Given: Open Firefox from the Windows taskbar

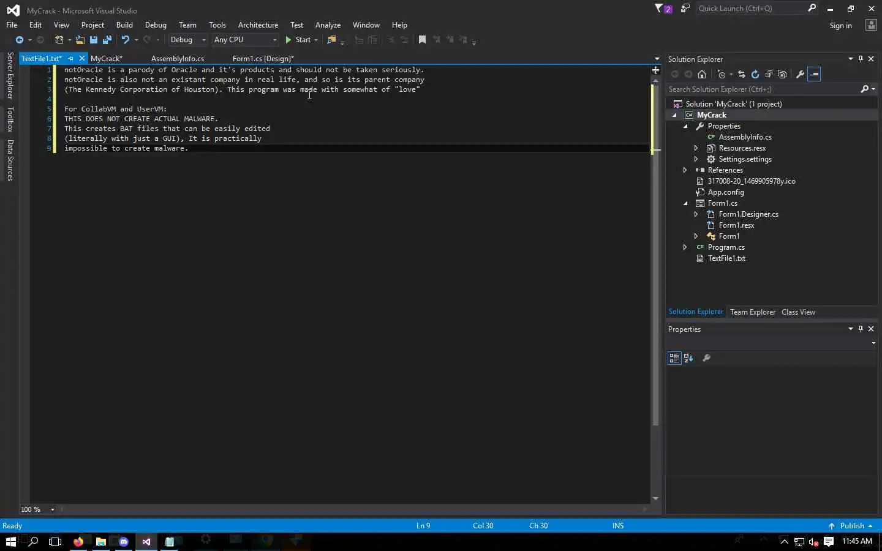Looking at the screenshot, I should coord(78,542).
